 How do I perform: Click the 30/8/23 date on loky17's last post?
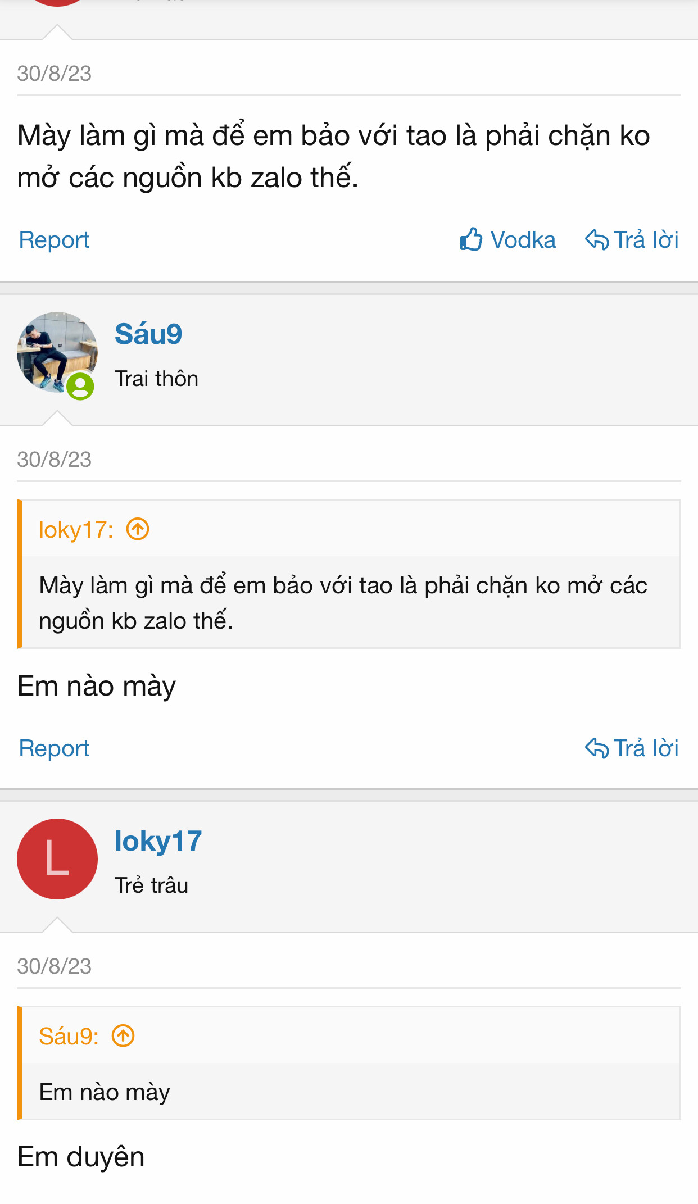54,966
